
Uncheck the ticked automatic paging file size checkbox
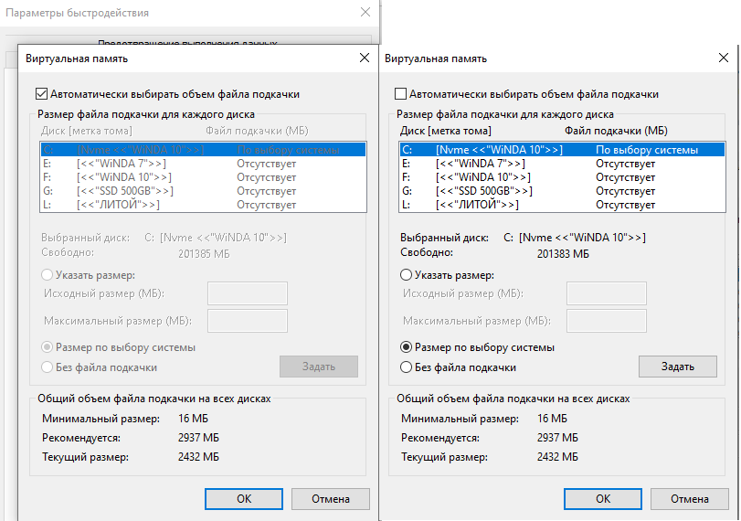tap(41, 94)
